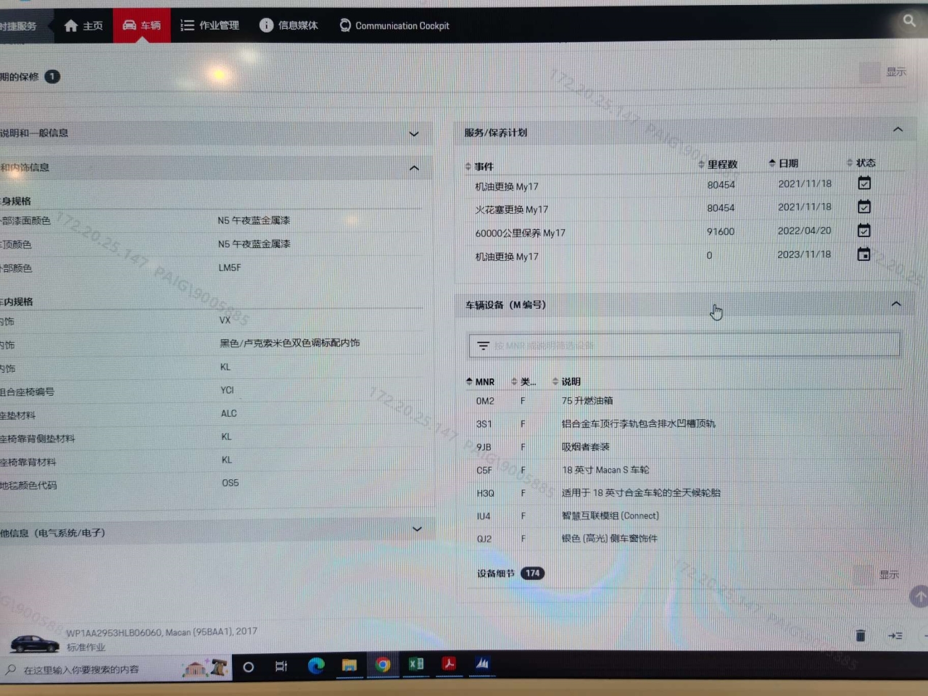Sort service plan by 事件 column
Screen dimensions: 928x696
[479, 166]
